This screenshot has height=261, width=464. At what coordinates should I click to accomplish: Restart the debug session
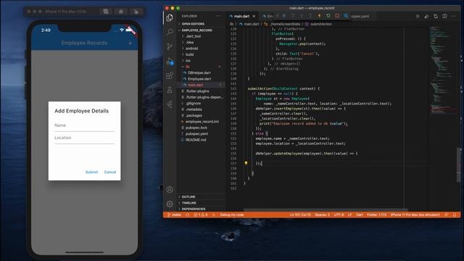[x=328, y=16]
